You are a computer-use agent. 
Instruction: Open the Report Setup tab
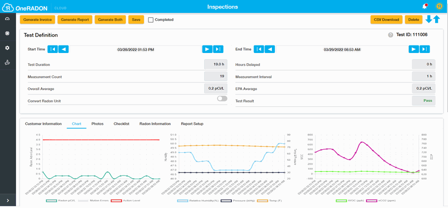pyautogui.click(x=192, y=124)
